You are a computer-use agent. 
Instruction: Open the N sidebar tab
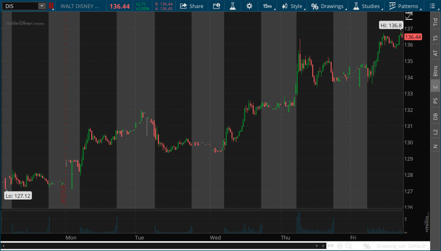(435, 146)
